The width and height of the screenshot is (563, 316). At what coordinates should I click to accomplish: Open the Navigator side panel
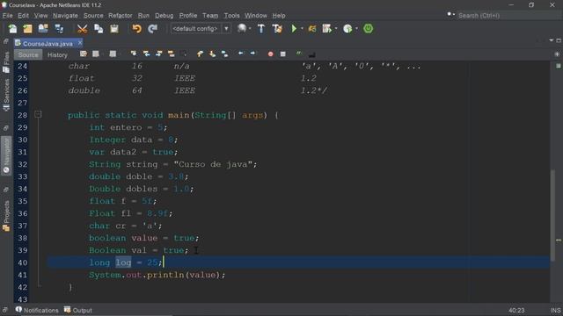(6, 156)
